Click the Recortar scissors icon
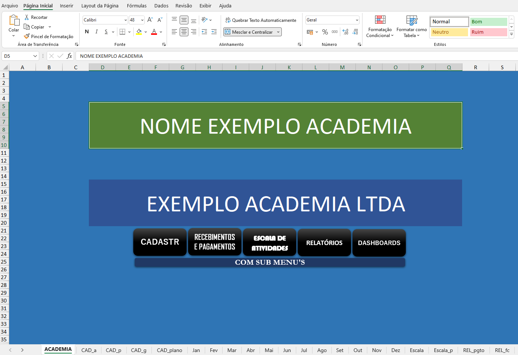The width and height of the screenshot is (518, 355). point(27,17)
